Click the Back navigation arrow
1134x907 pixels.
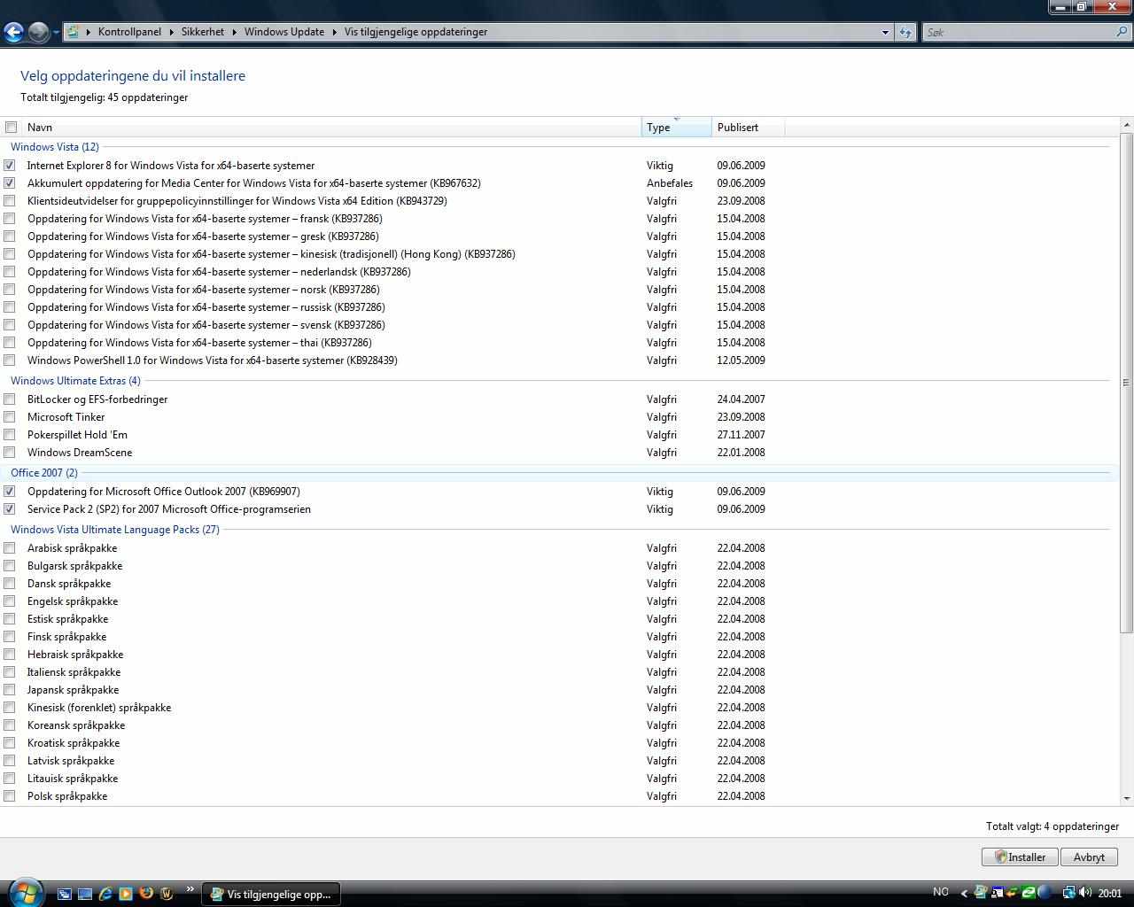[x=13, y=32]
